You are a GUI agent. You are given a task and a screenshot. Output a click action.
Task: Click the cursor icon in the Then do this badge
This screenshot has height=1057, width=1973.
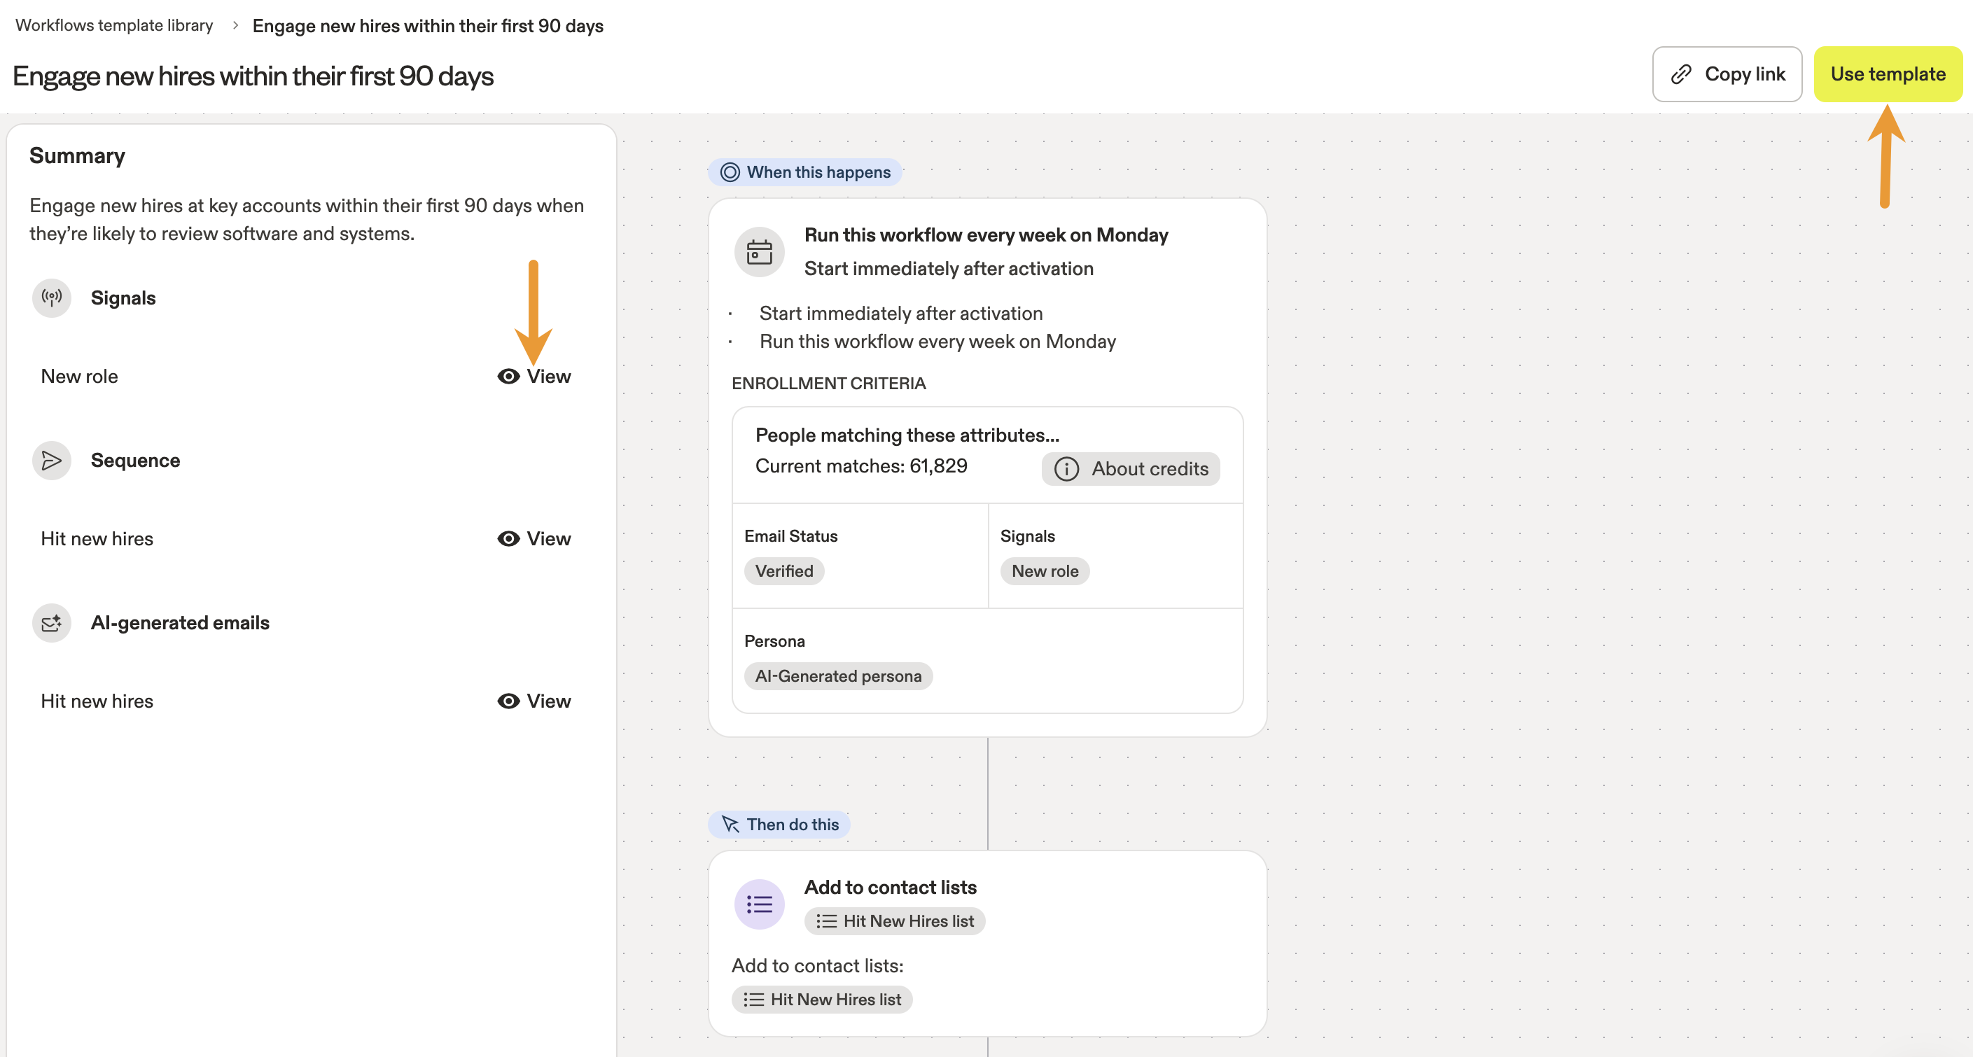(728, 824)
